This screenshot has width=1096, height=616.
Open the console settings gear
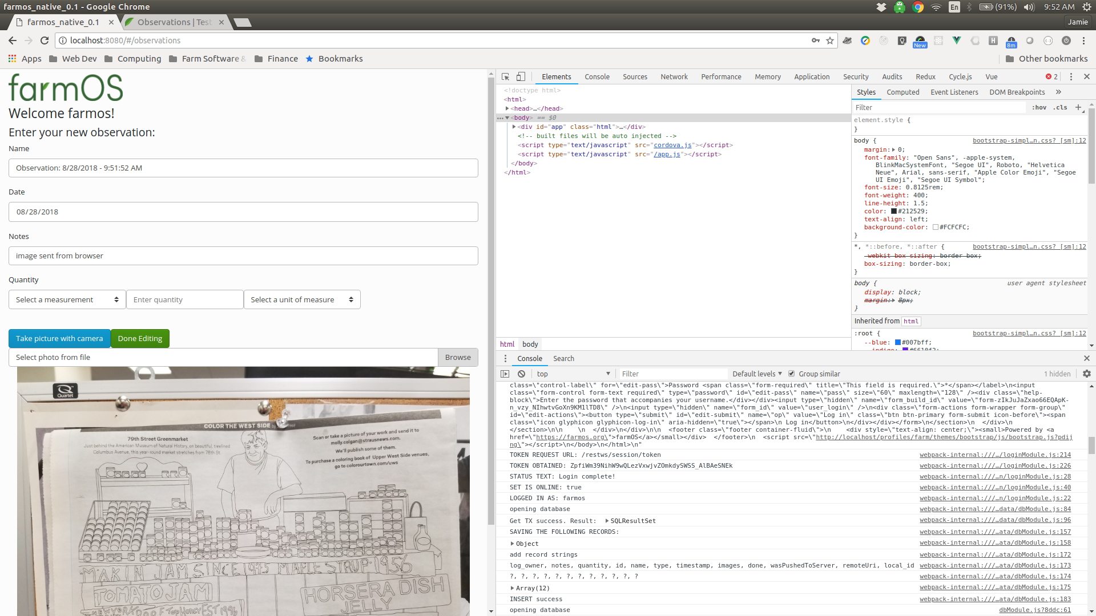click(1086, 374)
